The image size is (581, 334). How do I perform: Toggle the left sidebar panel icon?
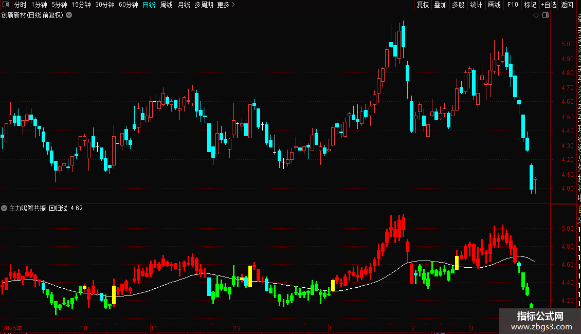(x=6, y=5)
